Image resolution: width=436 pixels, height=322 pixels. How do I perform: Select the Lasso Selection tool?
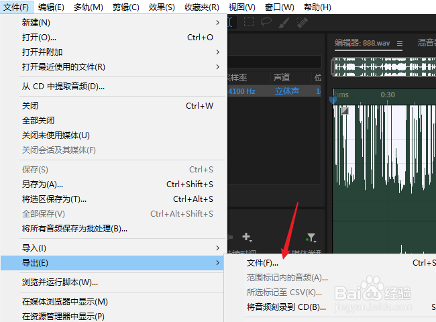[x=266, y=22]
